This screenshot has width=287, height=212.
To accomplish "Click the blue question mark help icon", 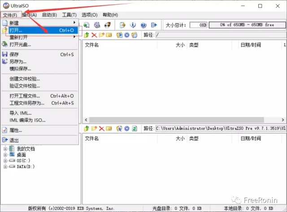I will 143,25.
